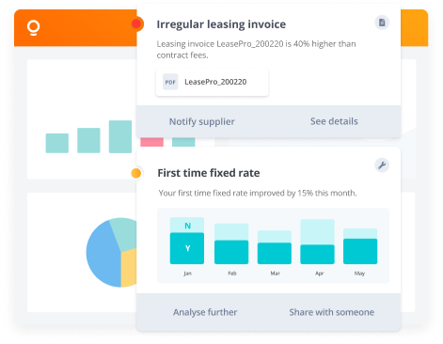Click the wrench icon on fixed rate card

pos(382,165)
